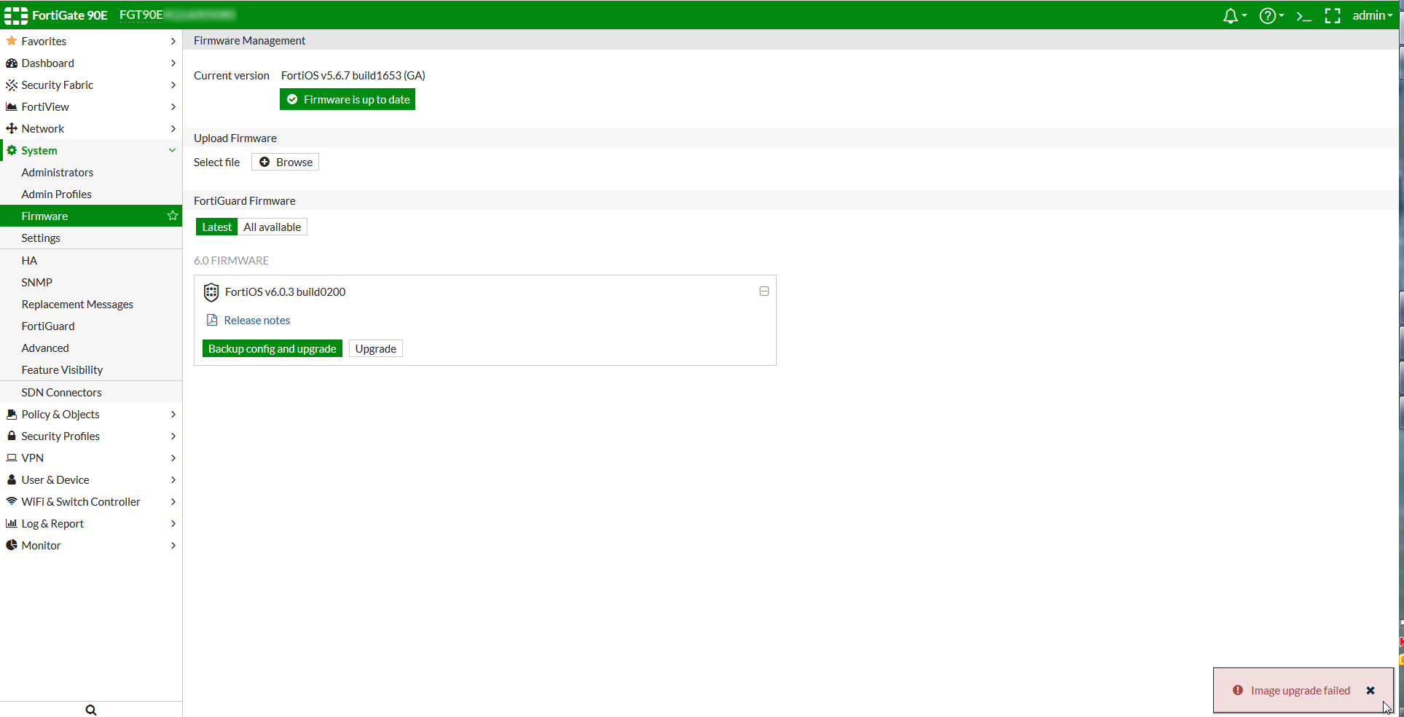Click the Dashboard gauge icon
The height and width of the screenshot is (717, 1404).
(12, 63)
